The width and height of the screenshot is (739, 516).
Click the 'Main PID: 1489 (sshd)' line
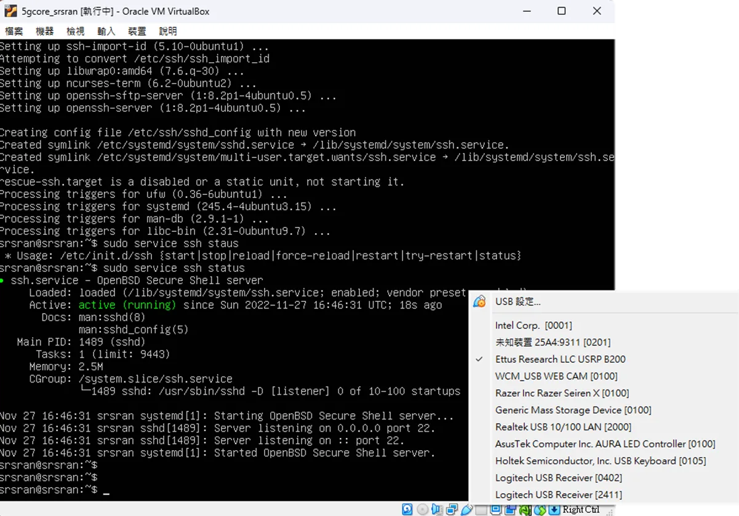81,342
